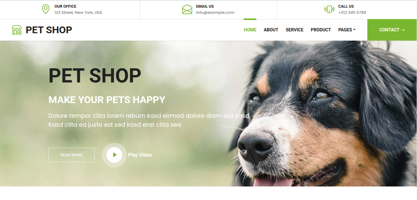Expand the Pages dropdown menu
Screen dimensions: 417x200
[x=347, y=30]
